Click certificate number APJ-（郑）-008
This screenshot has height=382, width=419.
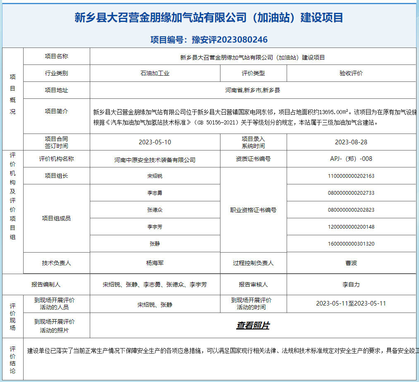(x=351, y=159)
